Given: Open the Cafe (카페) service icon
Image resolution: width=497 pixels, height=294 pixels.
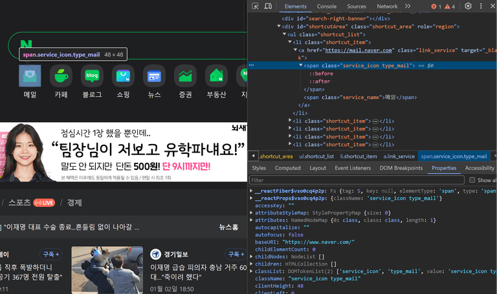Looking at the screenshot, I should 61,76.
